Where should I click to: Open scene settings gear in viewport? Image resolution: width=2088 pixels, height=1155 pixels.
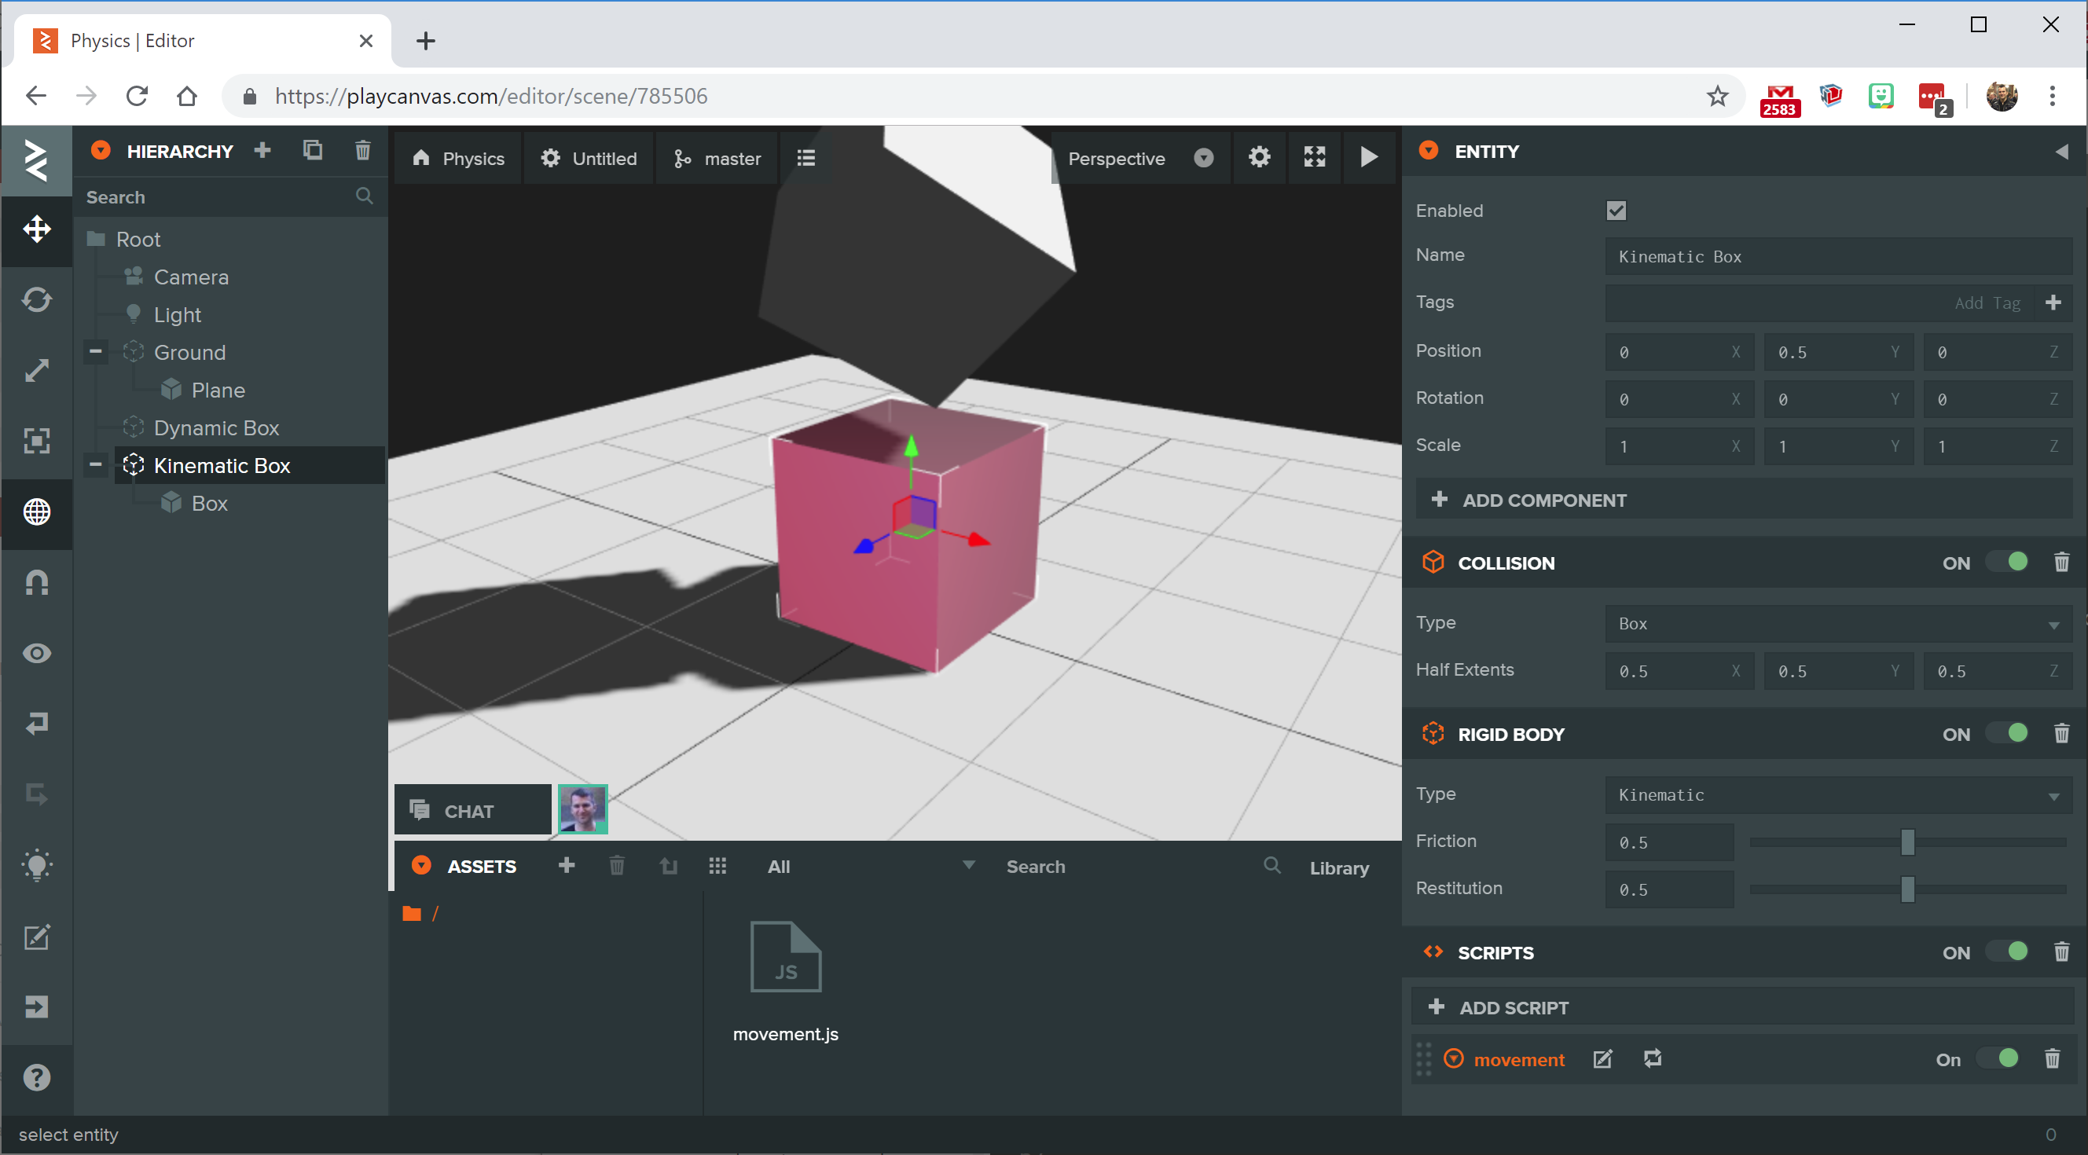(1259, 157)
